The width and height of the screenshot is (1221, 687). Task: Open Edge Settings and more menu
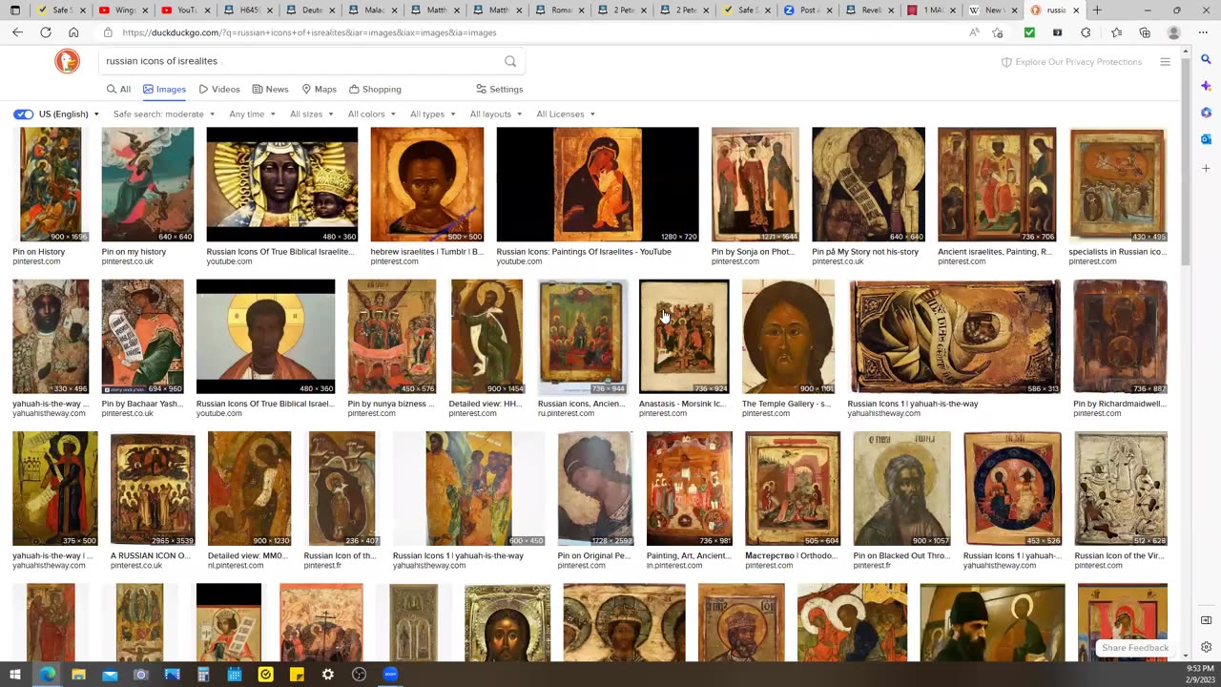click(x=1204, y=32)
